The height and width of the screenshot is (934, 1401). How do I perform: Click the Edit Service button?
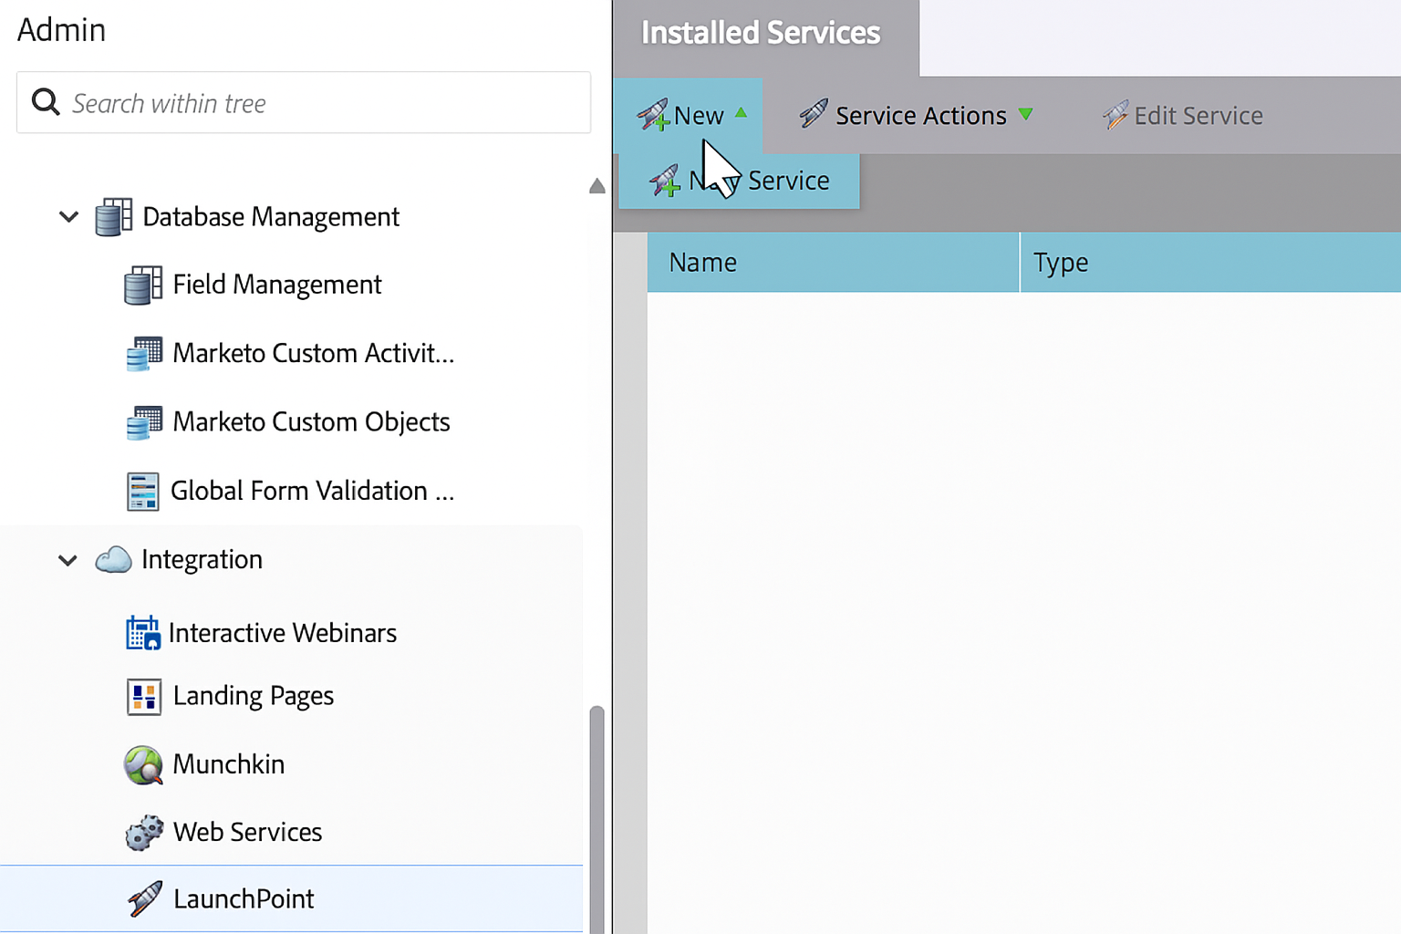coord(1182,115)
